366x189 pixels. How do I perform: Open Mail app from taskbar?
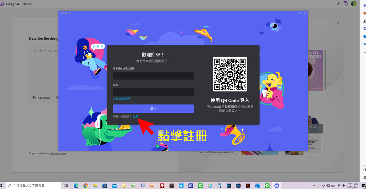coord(114,185)
